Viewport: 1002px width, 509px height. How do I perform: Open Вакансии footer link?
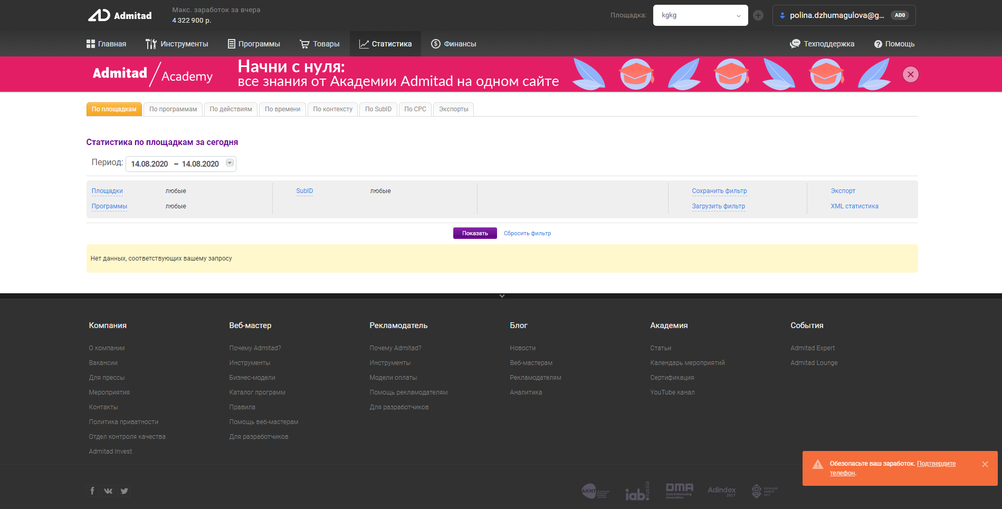(103, 363)
